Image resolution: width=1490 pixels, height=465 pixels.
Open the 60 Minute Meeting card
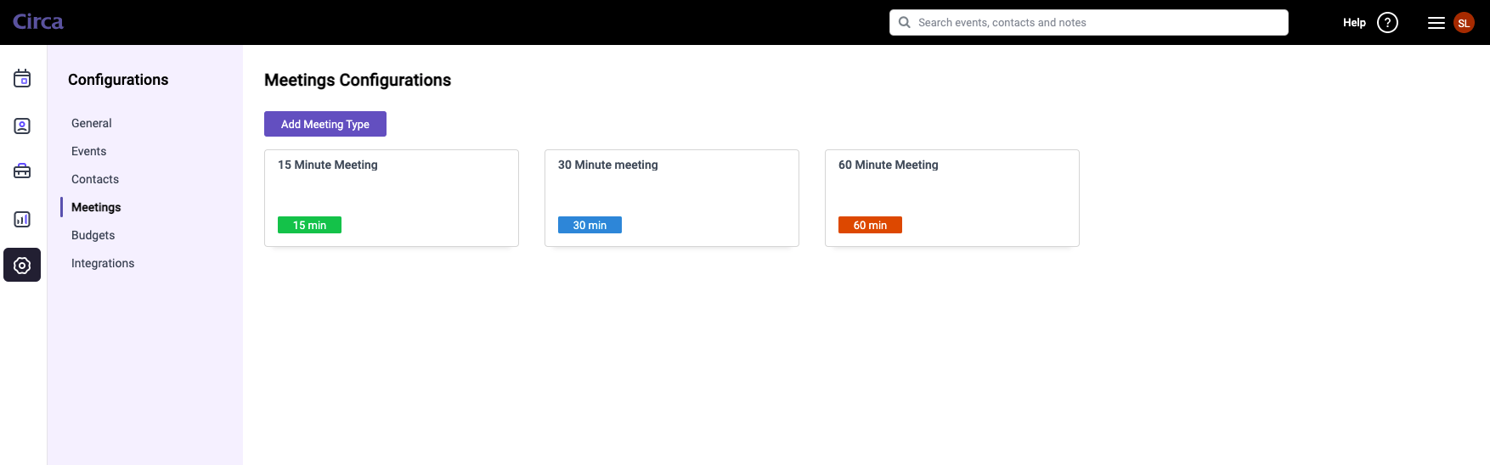coord(952,198)
